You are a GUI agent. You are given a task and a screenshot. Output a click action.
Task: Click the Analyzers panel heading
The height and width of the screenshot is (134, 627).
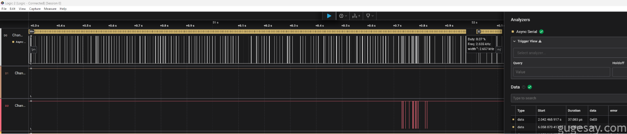520,20
